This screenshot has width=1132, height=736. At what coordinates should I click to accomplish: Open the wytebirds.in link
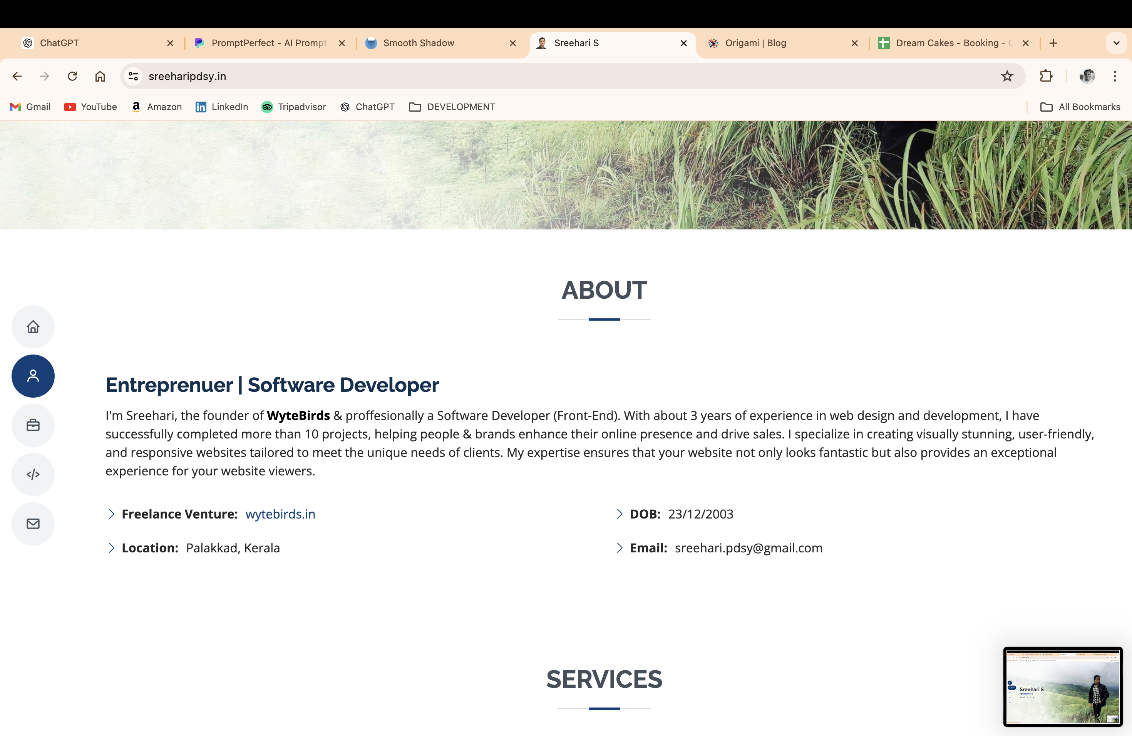click(x=280, y=514)
